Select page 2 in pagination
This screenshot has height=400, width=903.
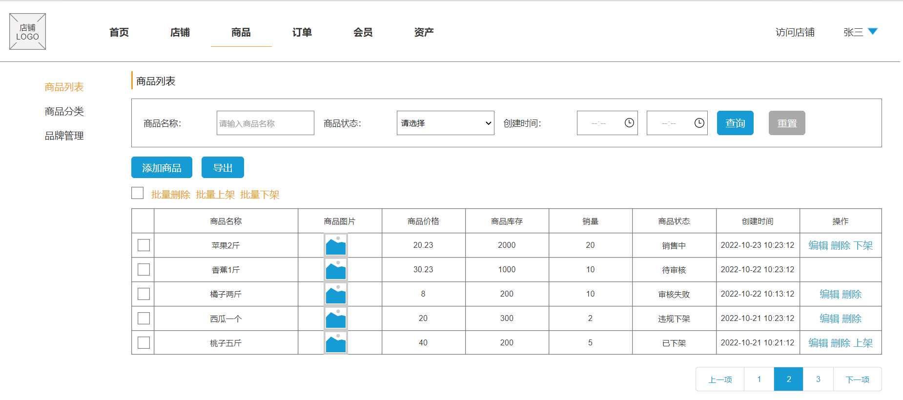(x=789, y=379)
